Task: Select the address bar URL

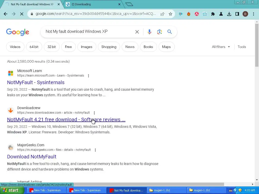Action: pos(96,14)
